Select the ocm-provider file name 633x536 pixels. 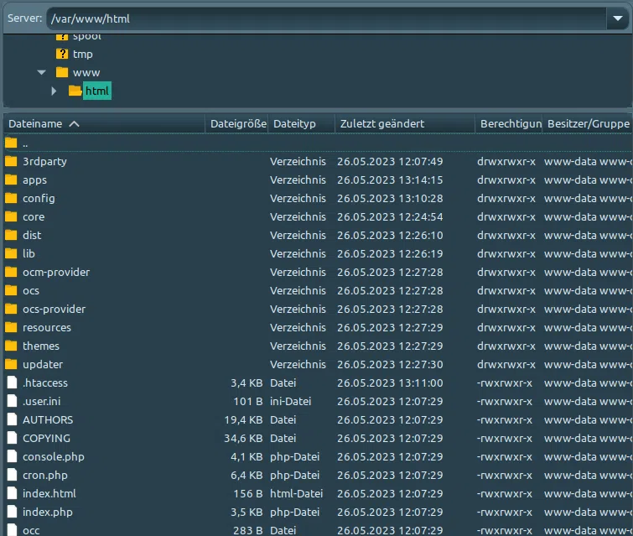56,273
